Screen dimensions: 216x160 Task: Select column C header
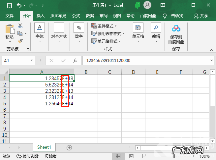pyautogui.click(x=110, y=72)
